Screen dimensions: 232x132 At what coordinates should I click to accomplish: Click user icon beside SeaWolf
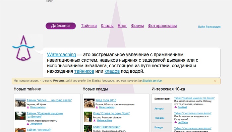pyautogui.click(x=176, y=107)
